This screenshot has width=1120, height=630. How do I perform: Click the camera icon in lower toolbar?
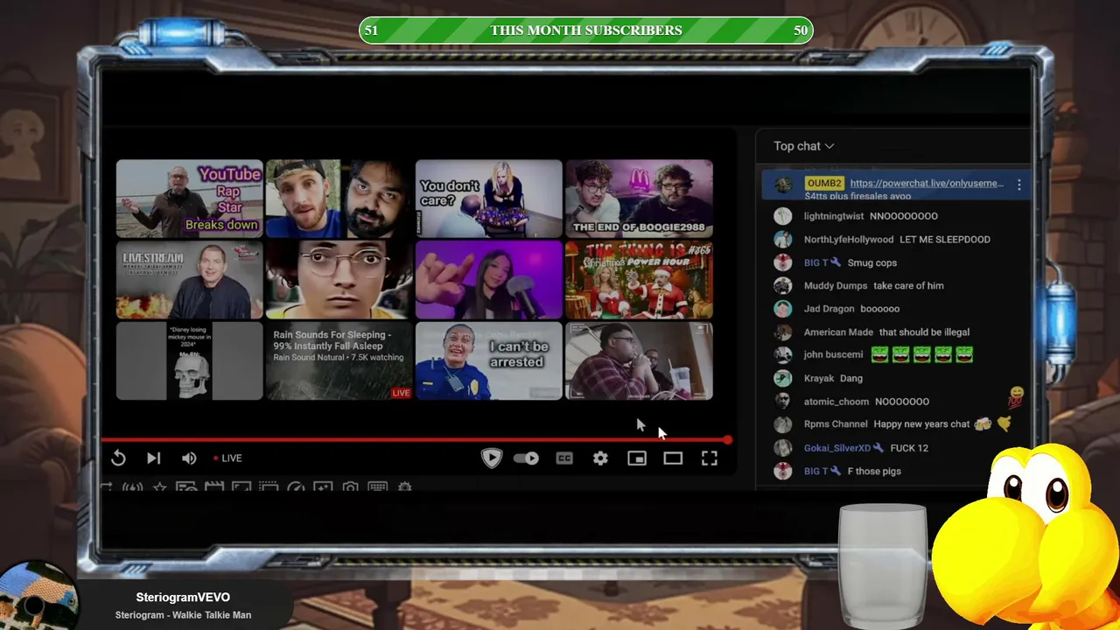point(350,487)
